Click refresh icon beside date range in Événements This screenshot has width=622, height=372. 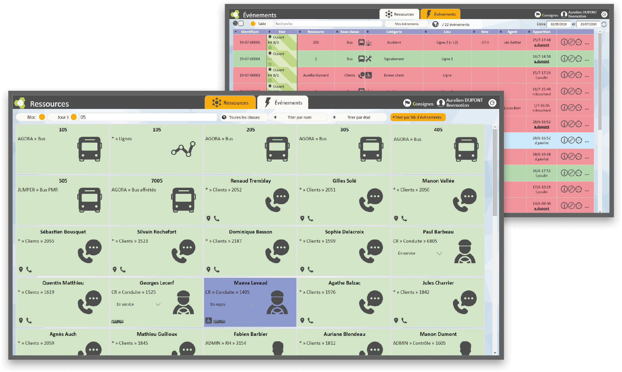[604, 24]
